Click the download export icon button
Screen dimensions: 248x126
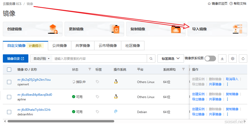pos(222,59)
